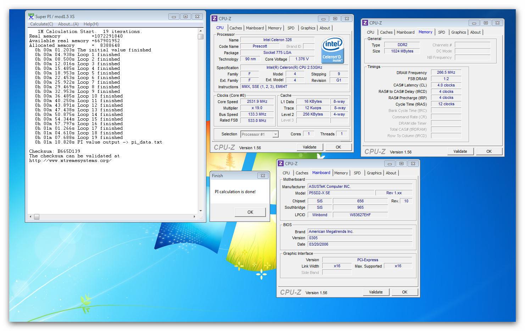Viewport: 525px width, 331px height.
Task: Click Validate button in CPU-Z CPU window
Action: pos(309,147)
